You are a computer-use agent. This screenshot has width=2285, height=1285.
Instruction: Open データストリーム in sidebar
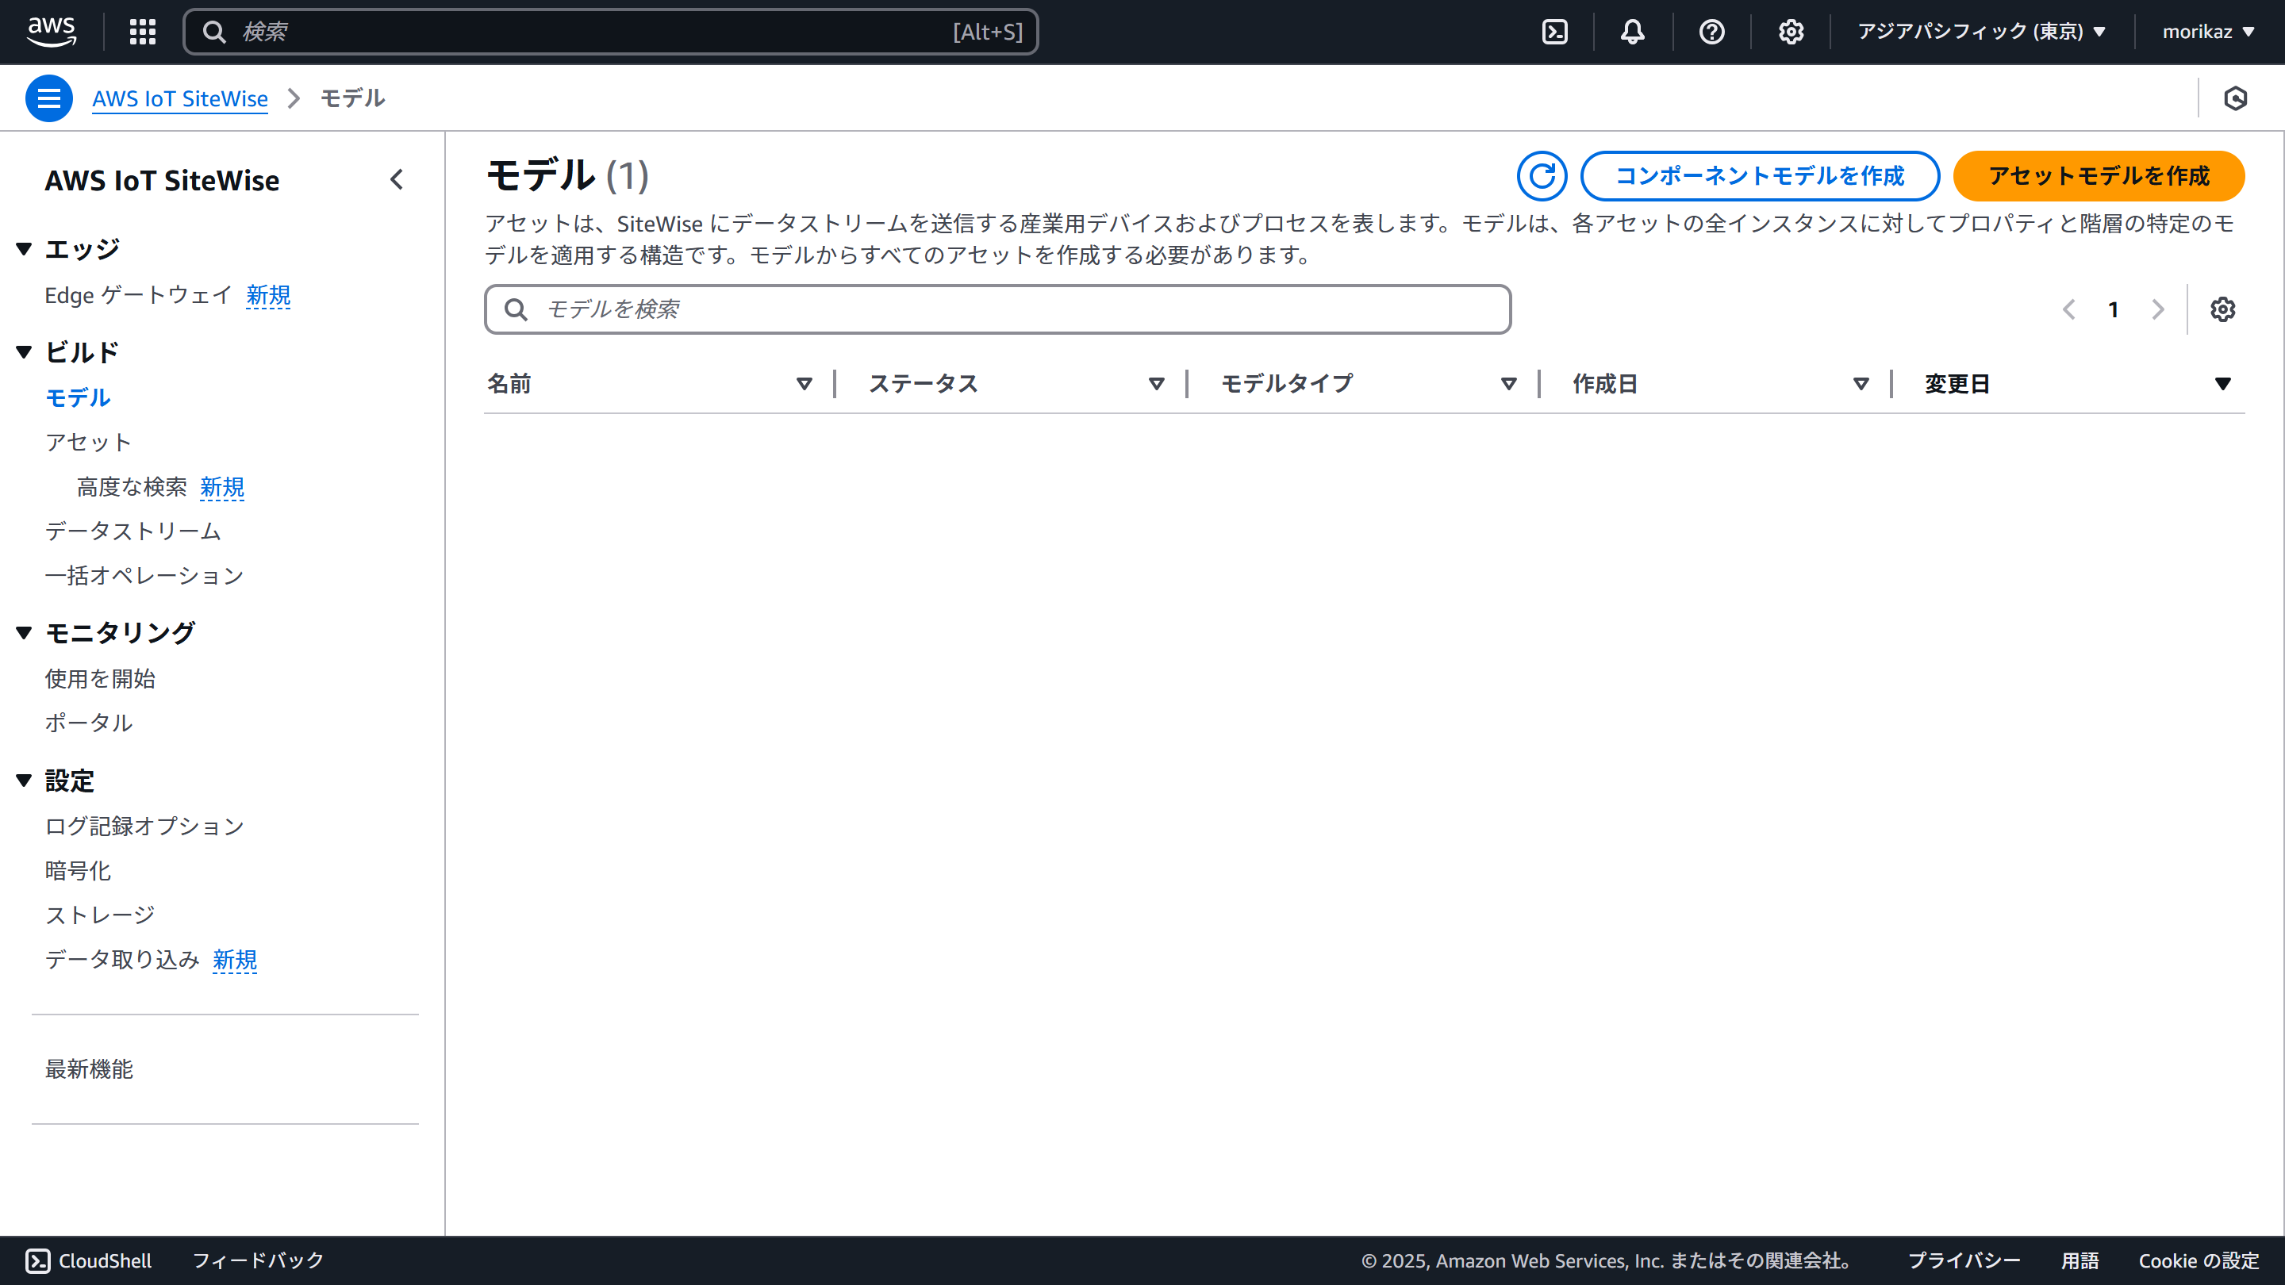tap(133, 531)
